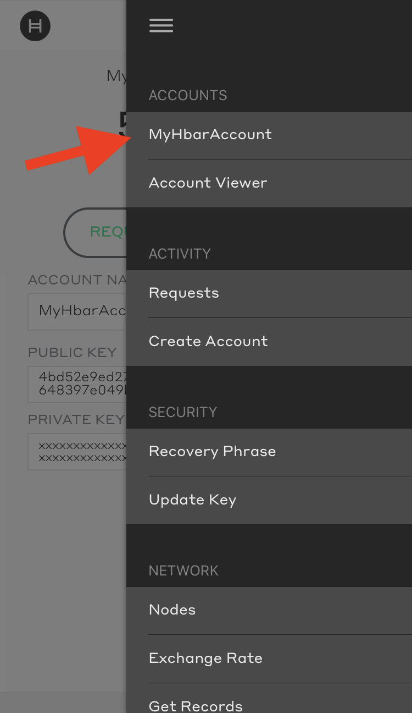The image size is (412, 713).
Task: Choose Create Account from the menu
Action: 208,342
